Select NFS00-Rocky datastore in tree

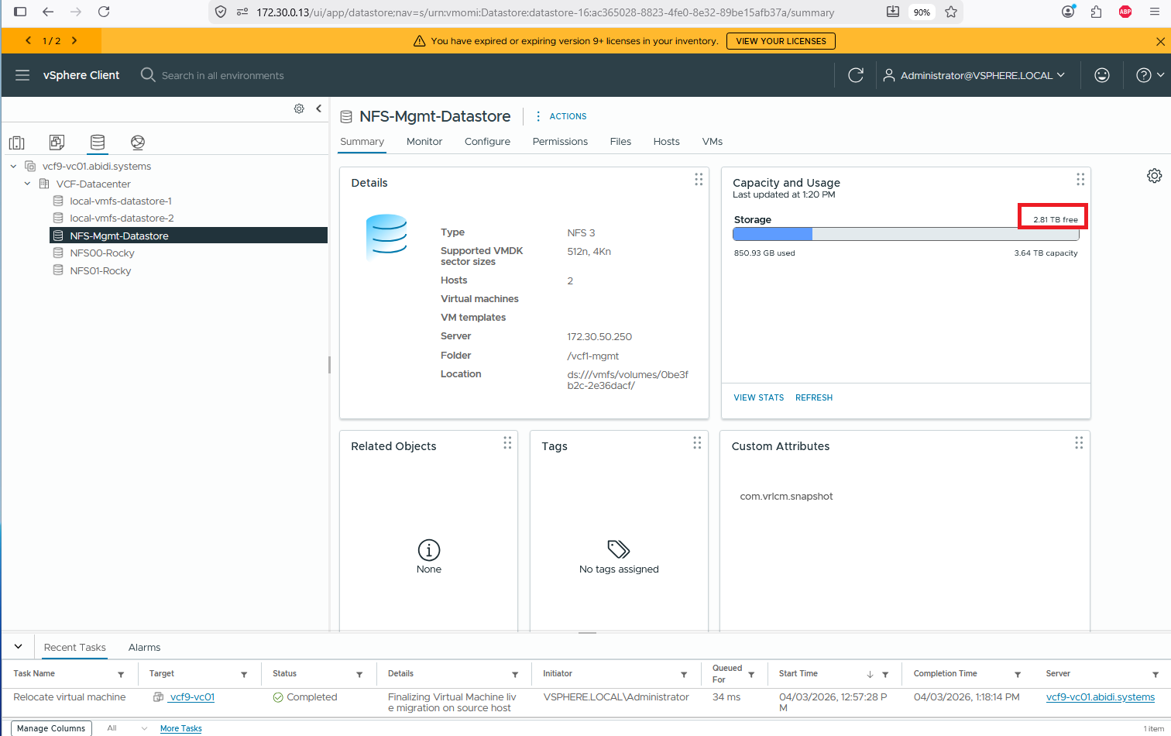pyautogui.click(x=102, y=253)
